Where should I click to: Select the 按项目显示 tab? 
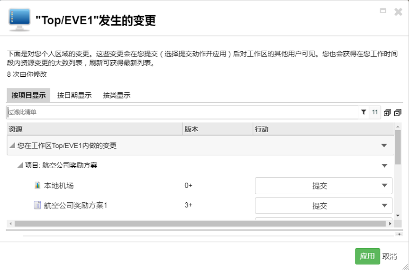[x=29, y=95]
